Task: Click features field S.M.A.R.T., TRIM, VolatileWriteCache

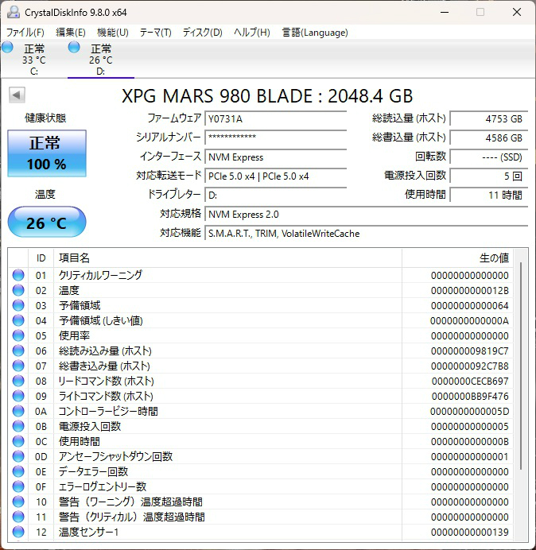Action: (367, 234)
